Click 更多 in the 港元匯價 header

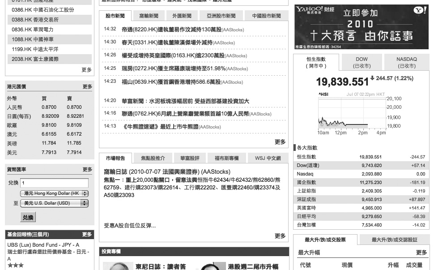[87, 87]
